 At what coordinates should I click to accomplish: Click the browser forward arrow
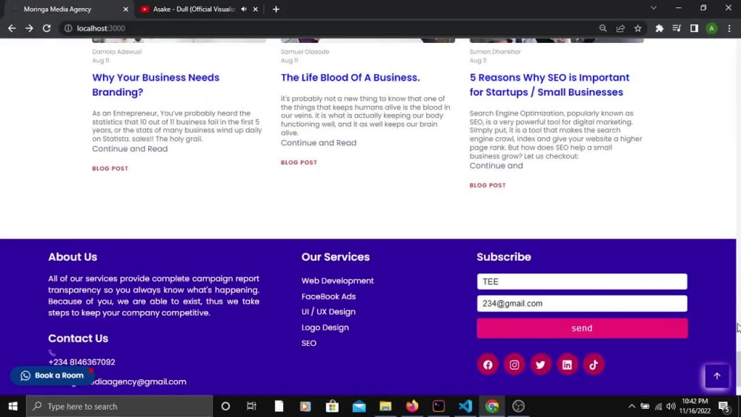click(30, 28)
